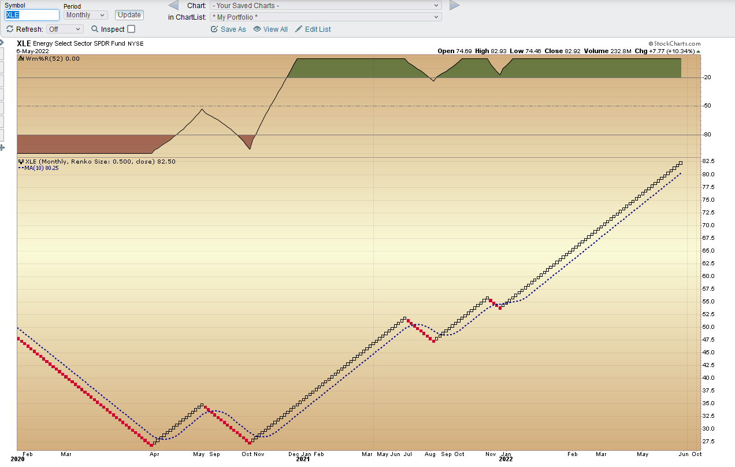
Task: Toggle the Inspect checkbox
Action: coord(131,29)
